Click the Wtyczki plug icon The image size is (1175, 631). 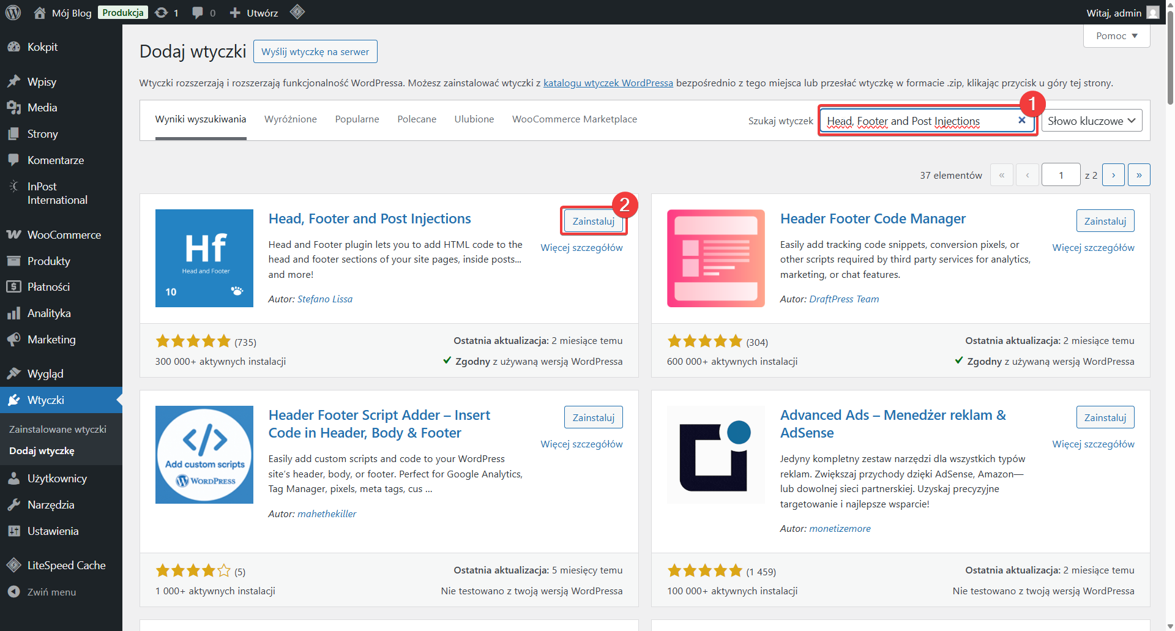[x=13, y=400]
